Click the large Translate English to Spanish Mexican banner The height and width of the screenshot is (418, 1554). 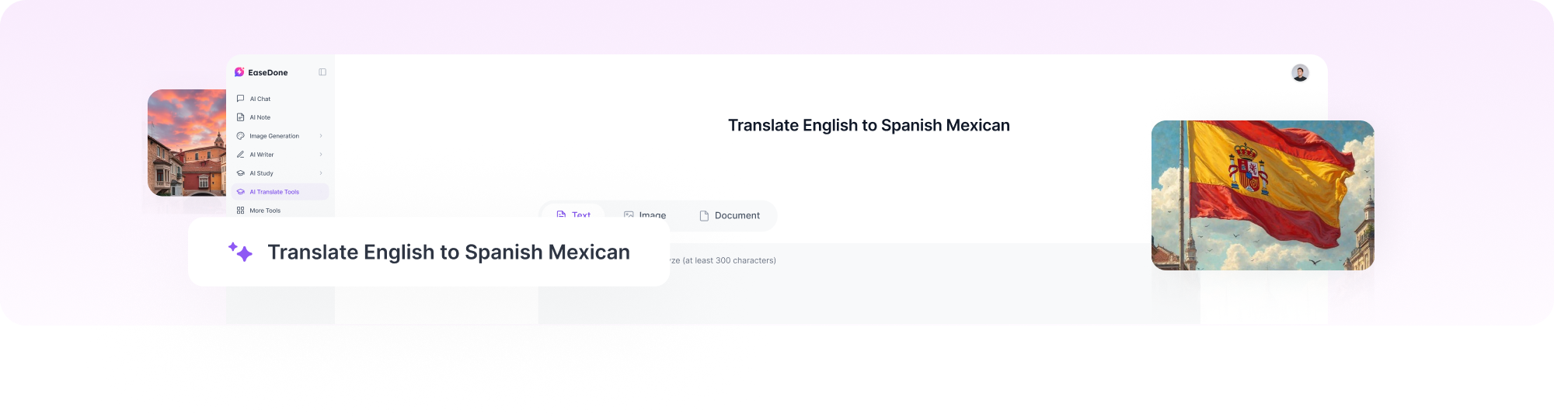pyautogui.click(x=429, y=252)
